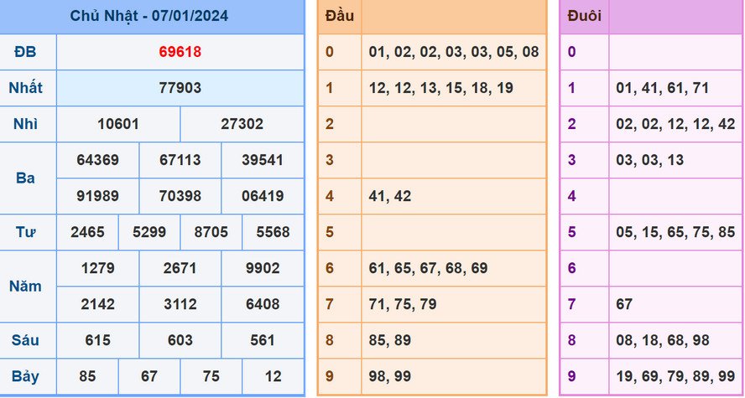Click third prize number 64369
745x398 pixels.
click(97, 160)
